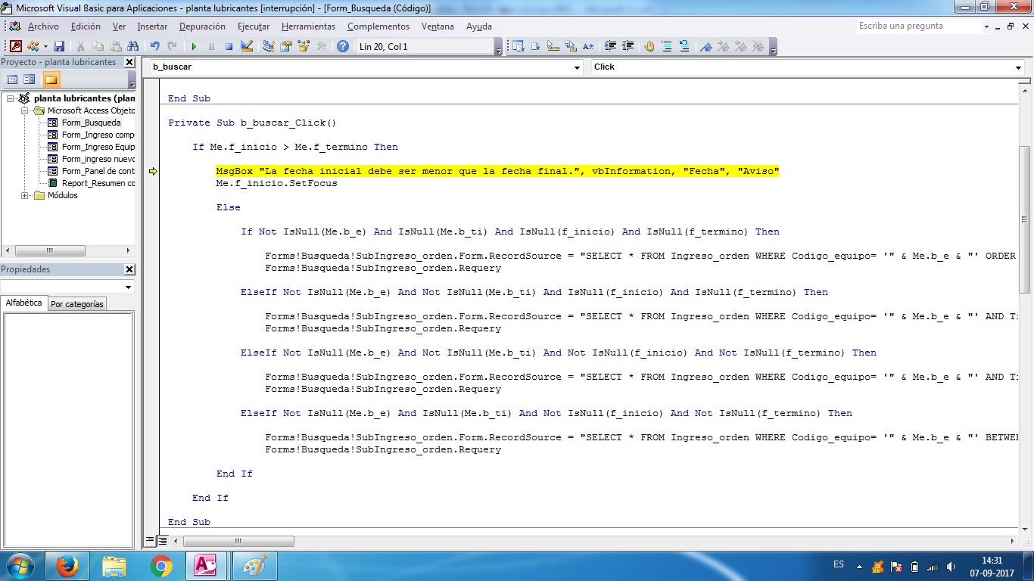
Task: Toggle bookmark with the blue flag icon
Action: click(706, 46)
